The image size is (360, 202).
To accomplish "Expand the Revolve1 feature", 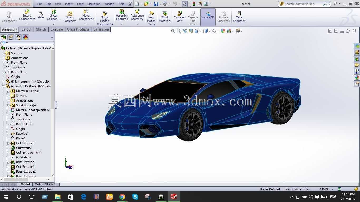I will tap(8, 134).
